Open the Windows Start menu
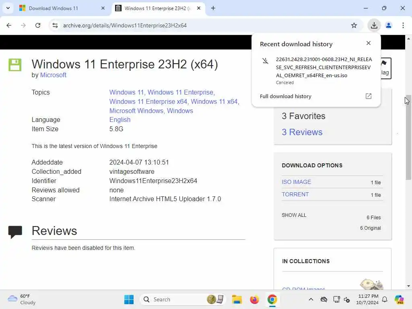 pyautogui.click(x=129, y=299)
